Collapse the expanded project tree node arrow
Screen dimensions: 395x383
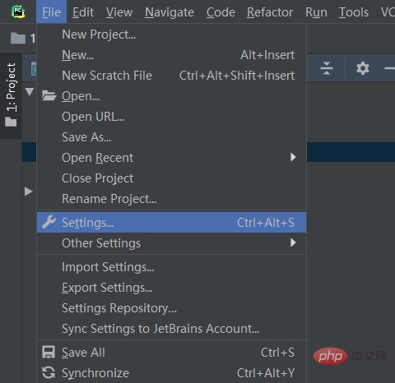pos(29,91)
